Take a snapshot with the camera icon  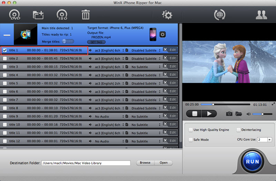(x=229, y=114)
